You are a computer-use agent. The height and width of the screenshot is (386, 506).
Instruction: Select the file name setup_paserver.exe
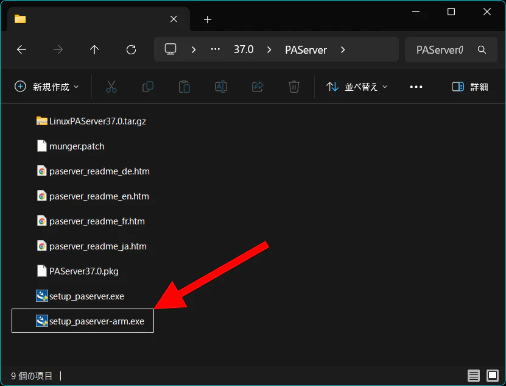(x=86, y=296)
